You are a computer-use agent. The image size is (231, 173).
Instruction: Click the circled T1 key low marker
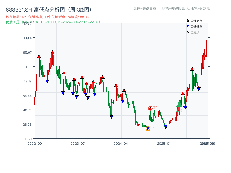point(148,128)
